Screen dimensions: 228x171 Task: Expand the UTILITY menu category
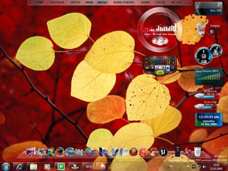(x=161, y=2)
